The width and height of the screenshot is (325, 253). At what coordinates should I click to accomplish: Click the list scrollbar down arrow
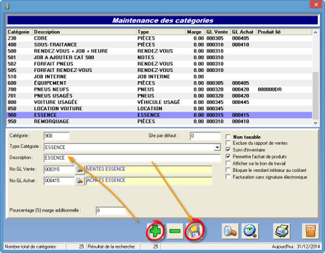pos(315,123)
